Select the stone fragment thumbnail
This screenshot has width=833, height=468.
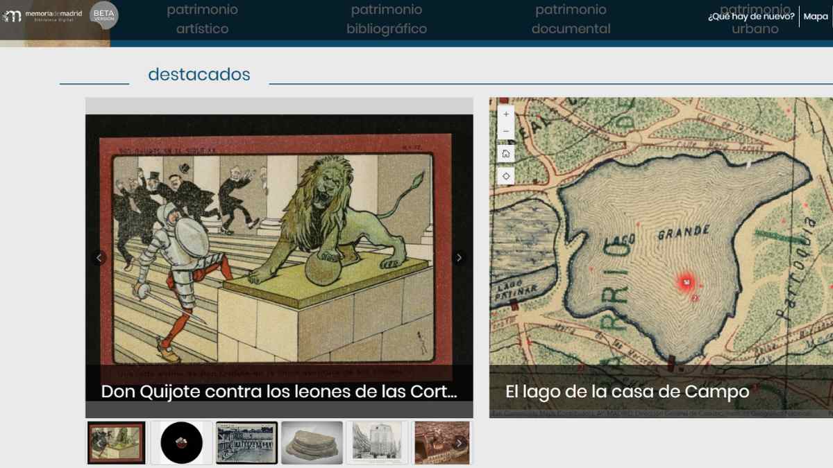312,442
